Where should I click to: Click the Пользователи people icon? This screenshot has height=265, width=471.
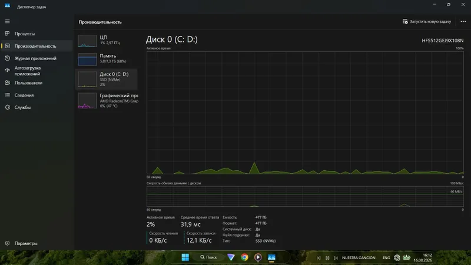pyautogui.click(x=7, y=82)
